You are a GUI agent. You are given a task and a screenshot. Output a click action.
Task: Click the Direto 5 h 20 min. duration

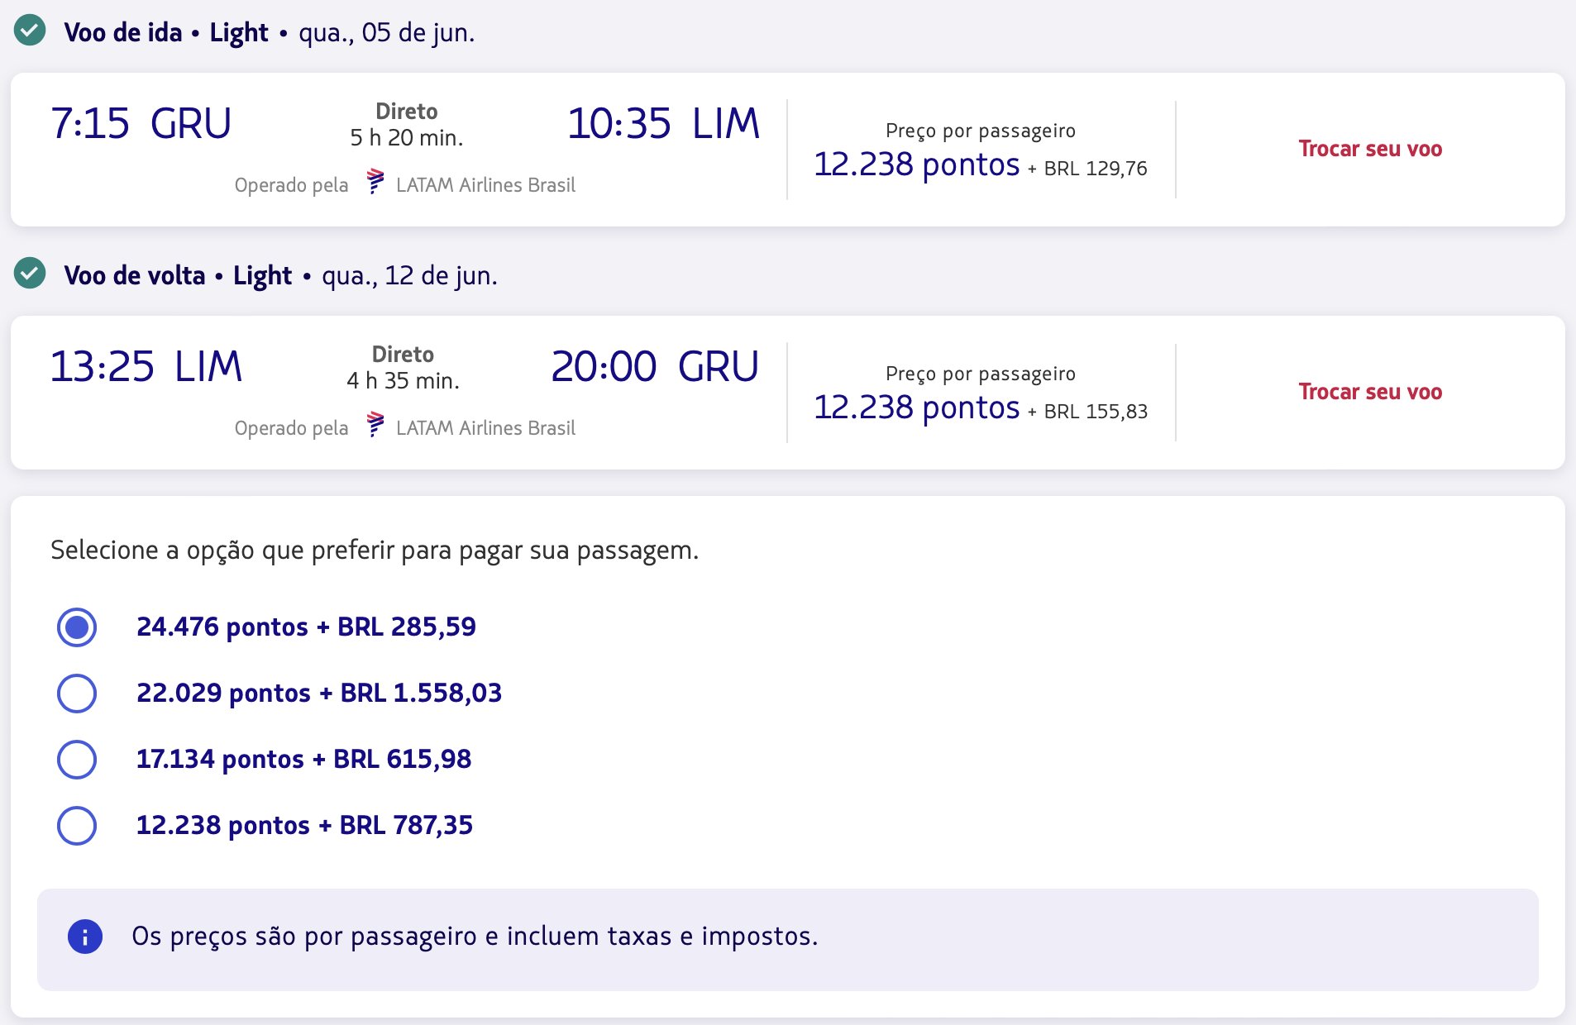(406, 125)
